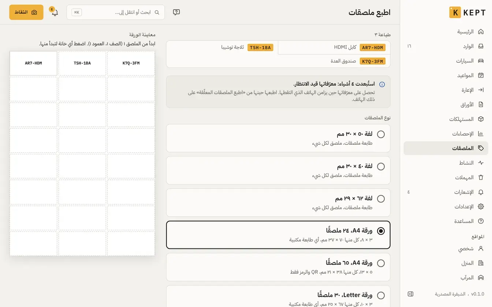Screen dimensions: 492x307
Task: Open المستهلكات box icon
Action: [481, 119]
